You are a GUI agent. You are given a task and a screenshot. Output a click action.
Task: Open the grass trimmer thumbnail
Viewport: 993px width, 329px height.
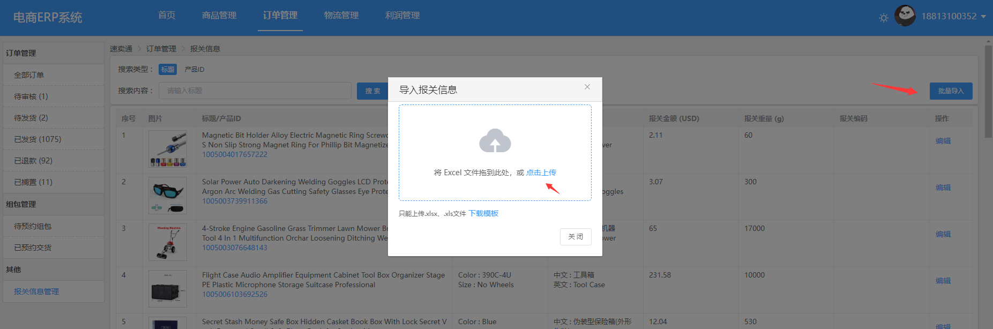168,242
